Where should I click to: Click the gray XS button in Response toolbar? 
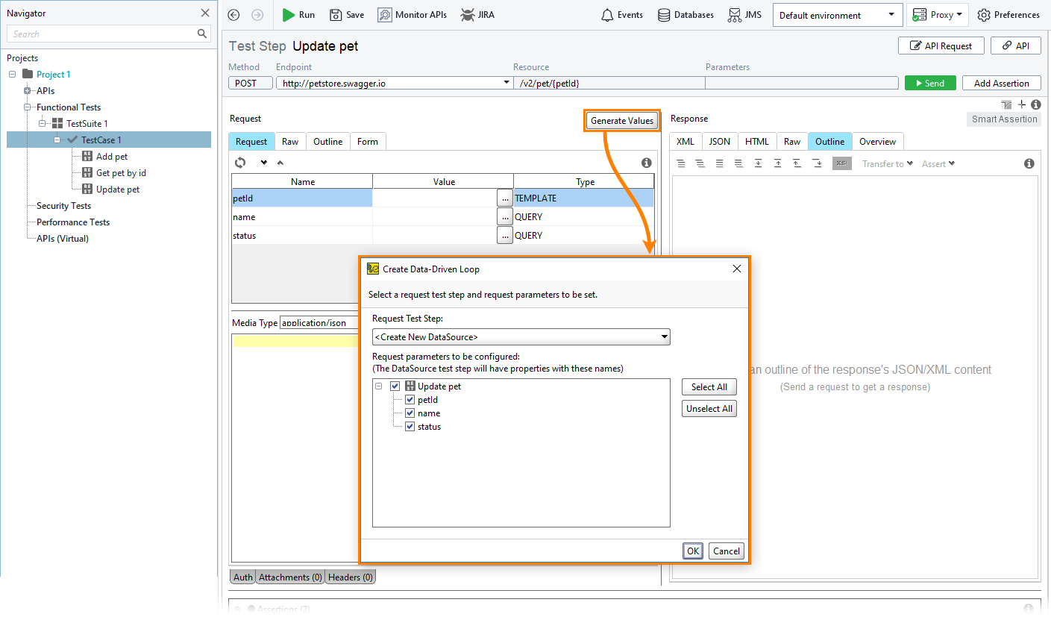click(x=842, y=163)
